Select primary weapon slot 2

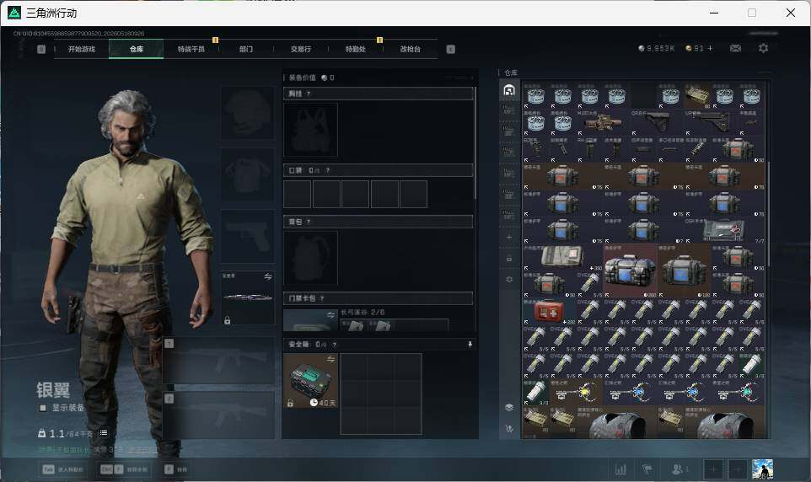[x=219, y=415]
